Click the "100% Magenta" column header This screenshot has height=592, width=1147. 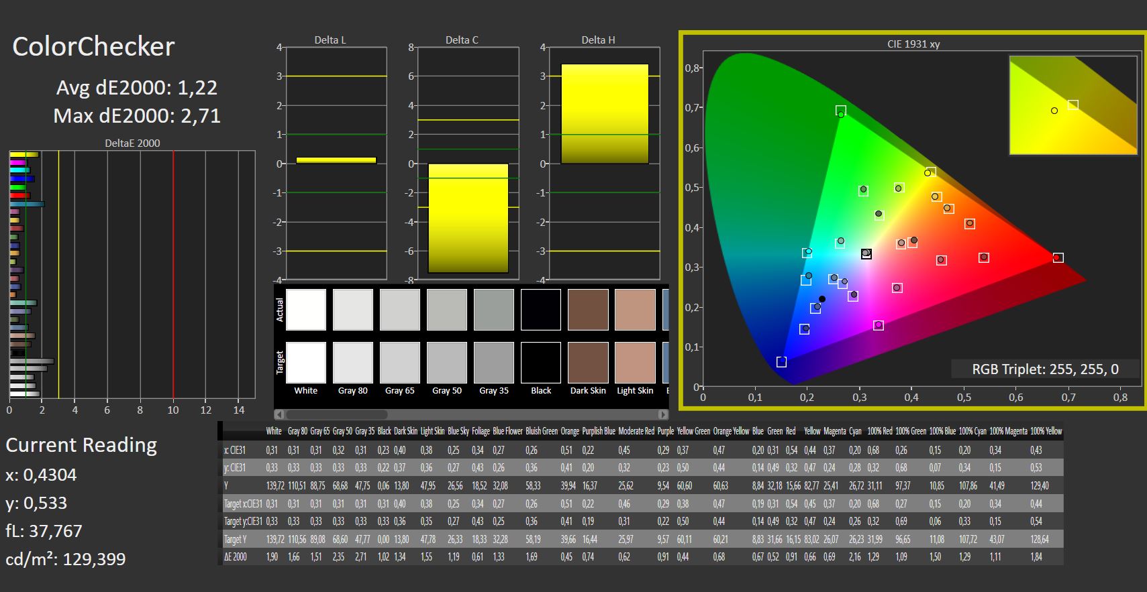click(x=1009, y=431)
